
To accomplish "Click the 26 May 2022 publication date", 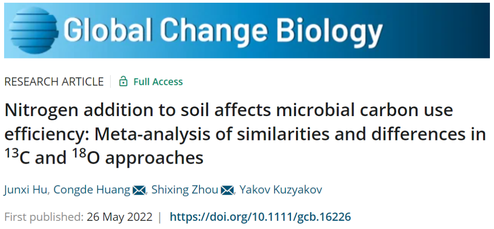I will [x=119, y=217].
